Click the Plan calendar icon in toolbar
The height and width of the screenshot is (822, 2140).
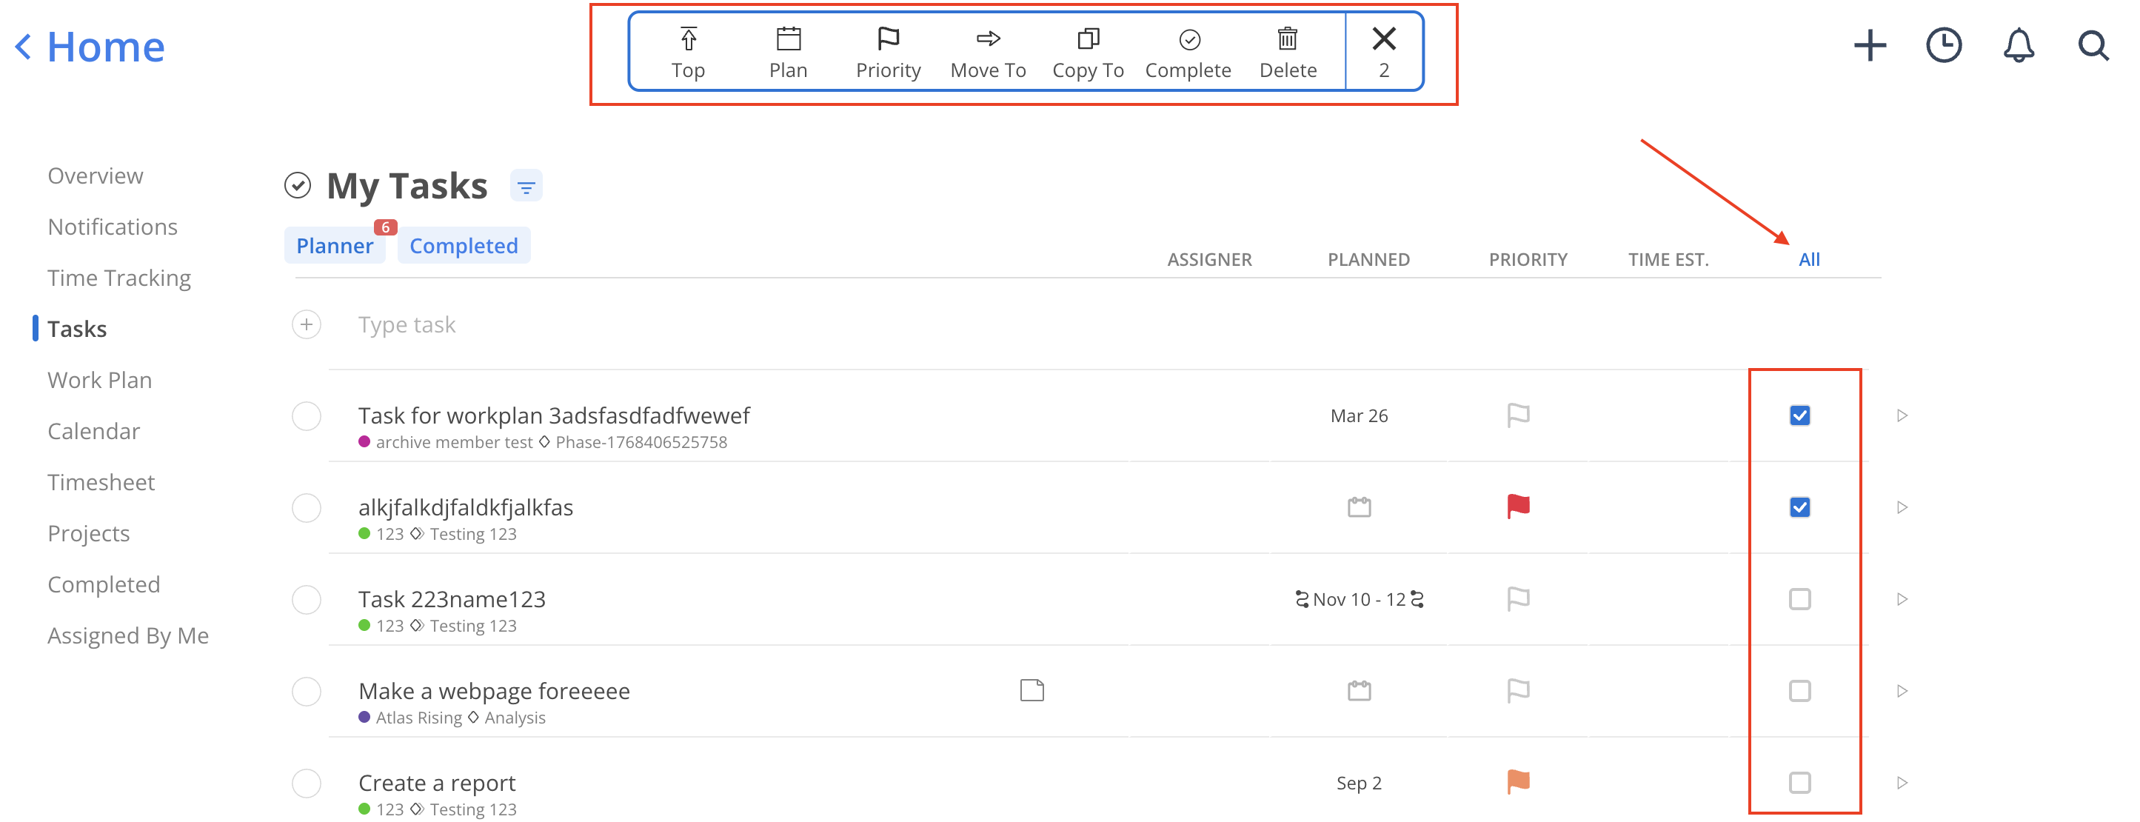point(788,39)
